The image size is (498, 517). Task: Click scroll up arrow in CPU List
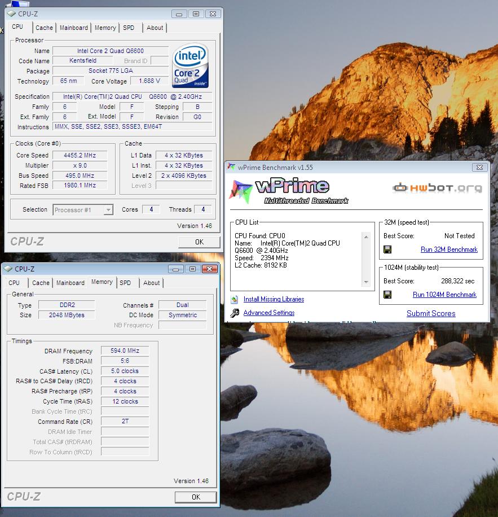[x=366, y=236]
